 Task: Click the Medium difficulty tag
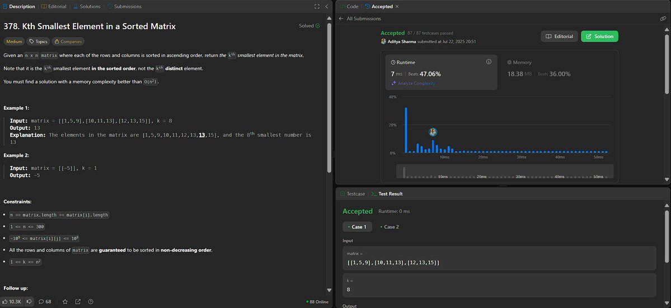pyautogui.click(x=14, y=41)
